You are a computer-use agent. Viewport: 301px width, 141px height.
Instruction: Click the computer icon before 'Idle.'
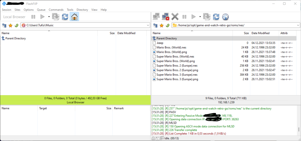162,138
